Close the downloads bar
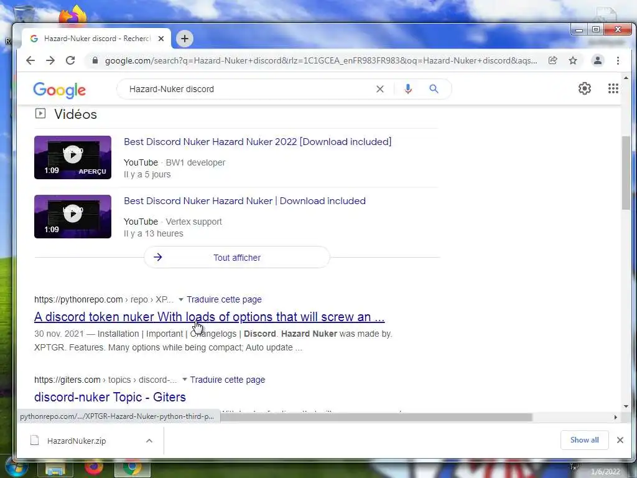 coord(620,440)
